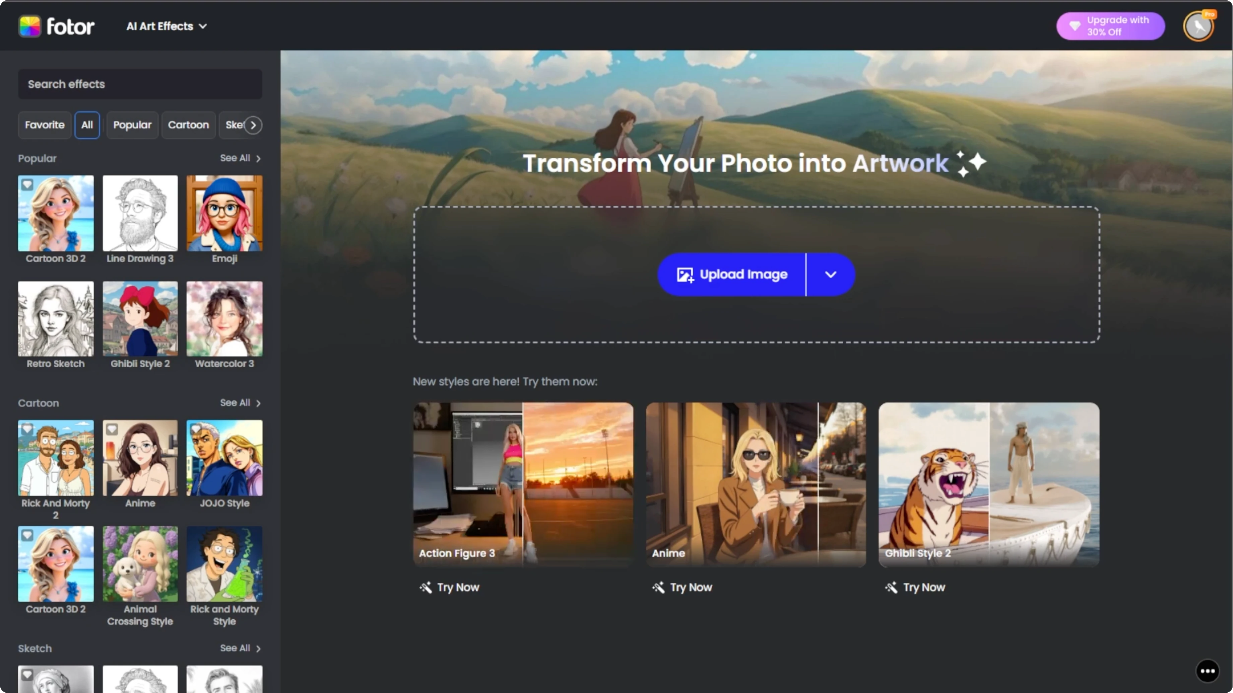Click the diamond icon in Upgrade banner

point(1075,26)
